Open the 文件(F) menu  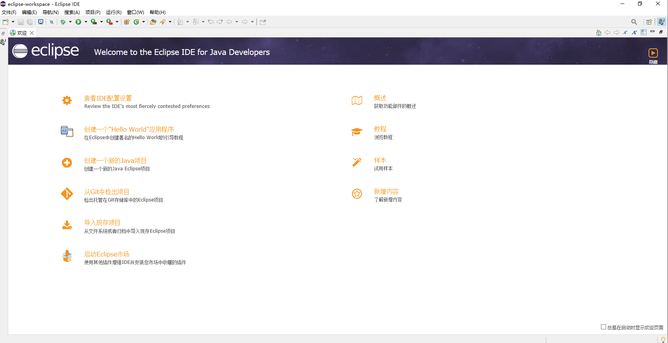point(9,12)
